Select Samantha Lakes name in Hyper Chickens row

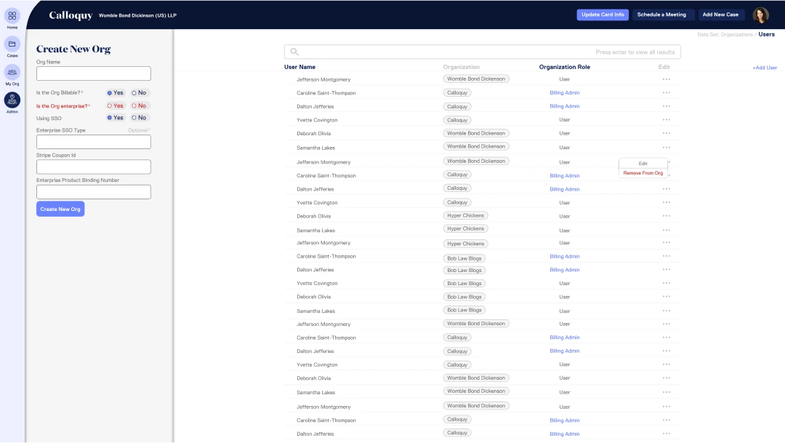coord(315,230)
